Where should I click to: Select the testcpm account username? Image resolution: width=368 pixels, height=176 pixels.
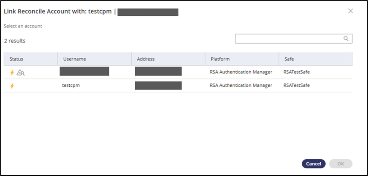pos(71,85)
